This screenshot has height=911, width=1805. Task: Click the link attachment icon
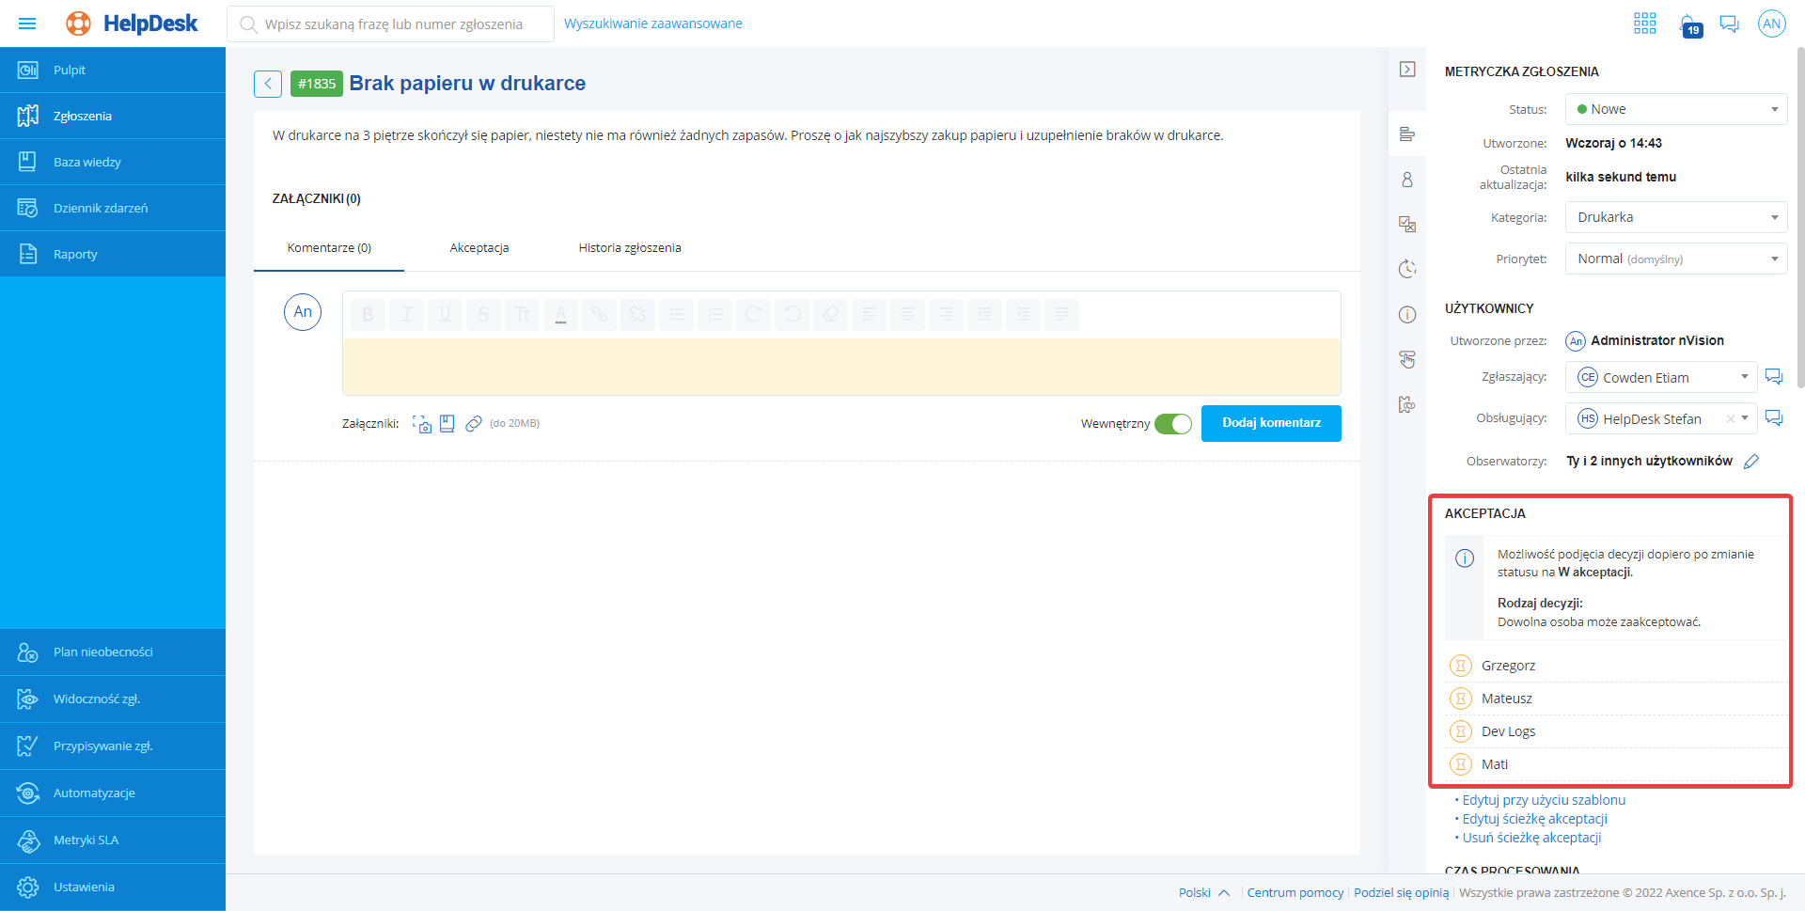tap(474, 424)
